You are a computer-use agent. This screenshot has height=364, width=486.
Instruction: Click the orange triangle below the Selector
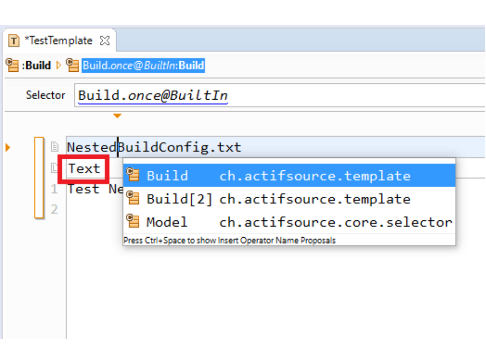tap(117, 116)
